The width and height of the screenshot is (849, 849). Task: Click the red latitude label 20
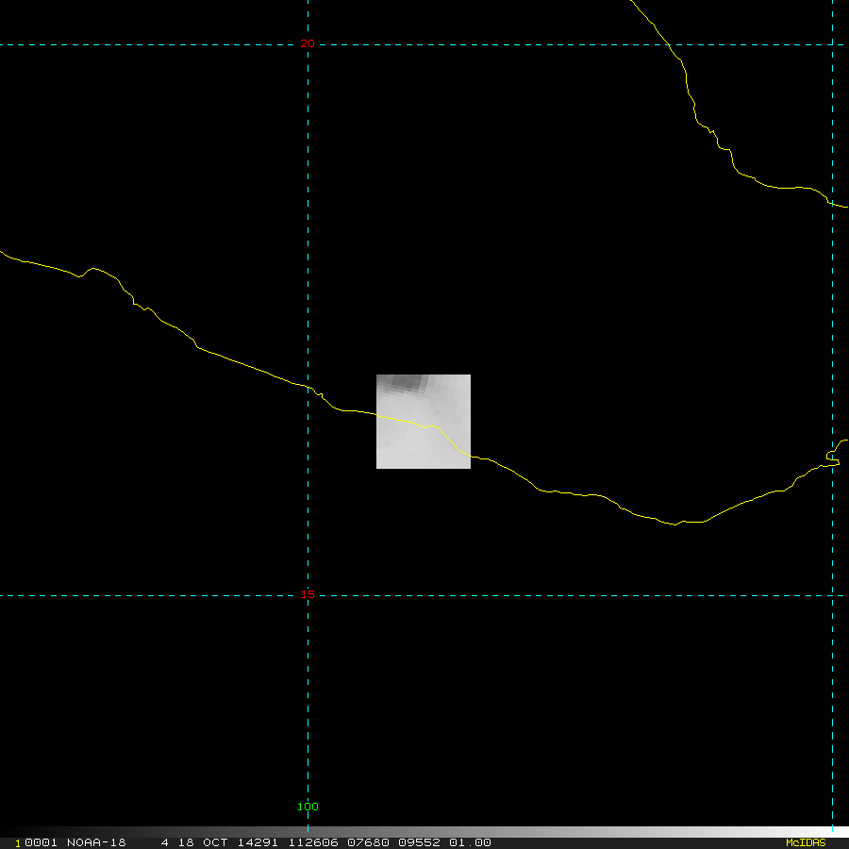point(308,43)
